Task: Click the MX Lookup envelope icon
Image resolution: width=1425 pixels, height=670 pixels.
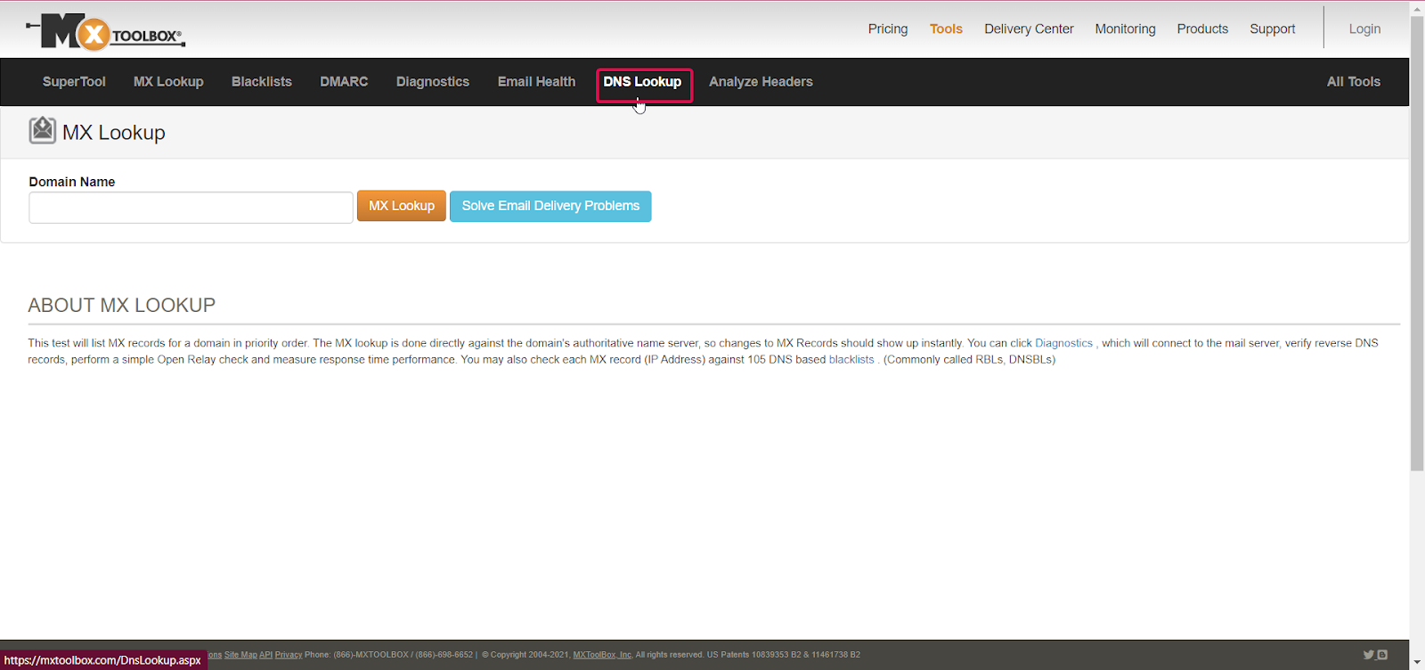Action: (x=42, y=131)
